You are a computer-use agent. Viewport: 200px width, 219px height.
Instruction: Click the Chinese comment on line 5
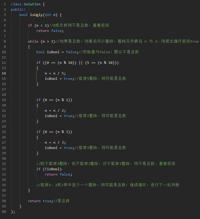click(79, 25)
